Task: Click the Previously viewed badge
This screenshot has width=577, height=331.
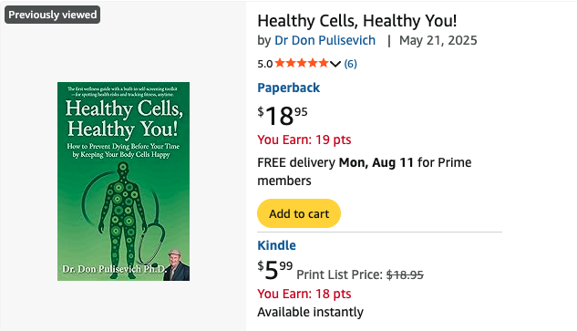Action: pos(52,15)
